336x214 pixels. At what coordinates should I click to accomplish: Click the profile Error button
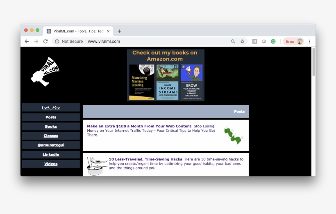coord(294,41)
